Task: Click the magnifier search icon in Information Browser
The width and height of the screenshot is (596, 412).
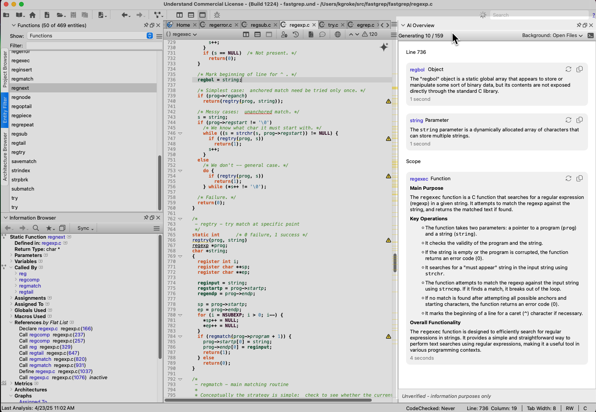Action: (x=36, y=228)
